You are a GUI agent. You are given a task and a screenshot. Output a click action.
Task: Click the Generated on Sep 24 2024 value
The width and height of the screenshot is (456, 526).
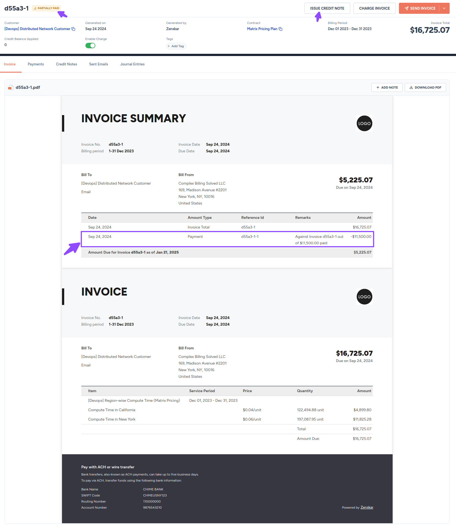96,29
